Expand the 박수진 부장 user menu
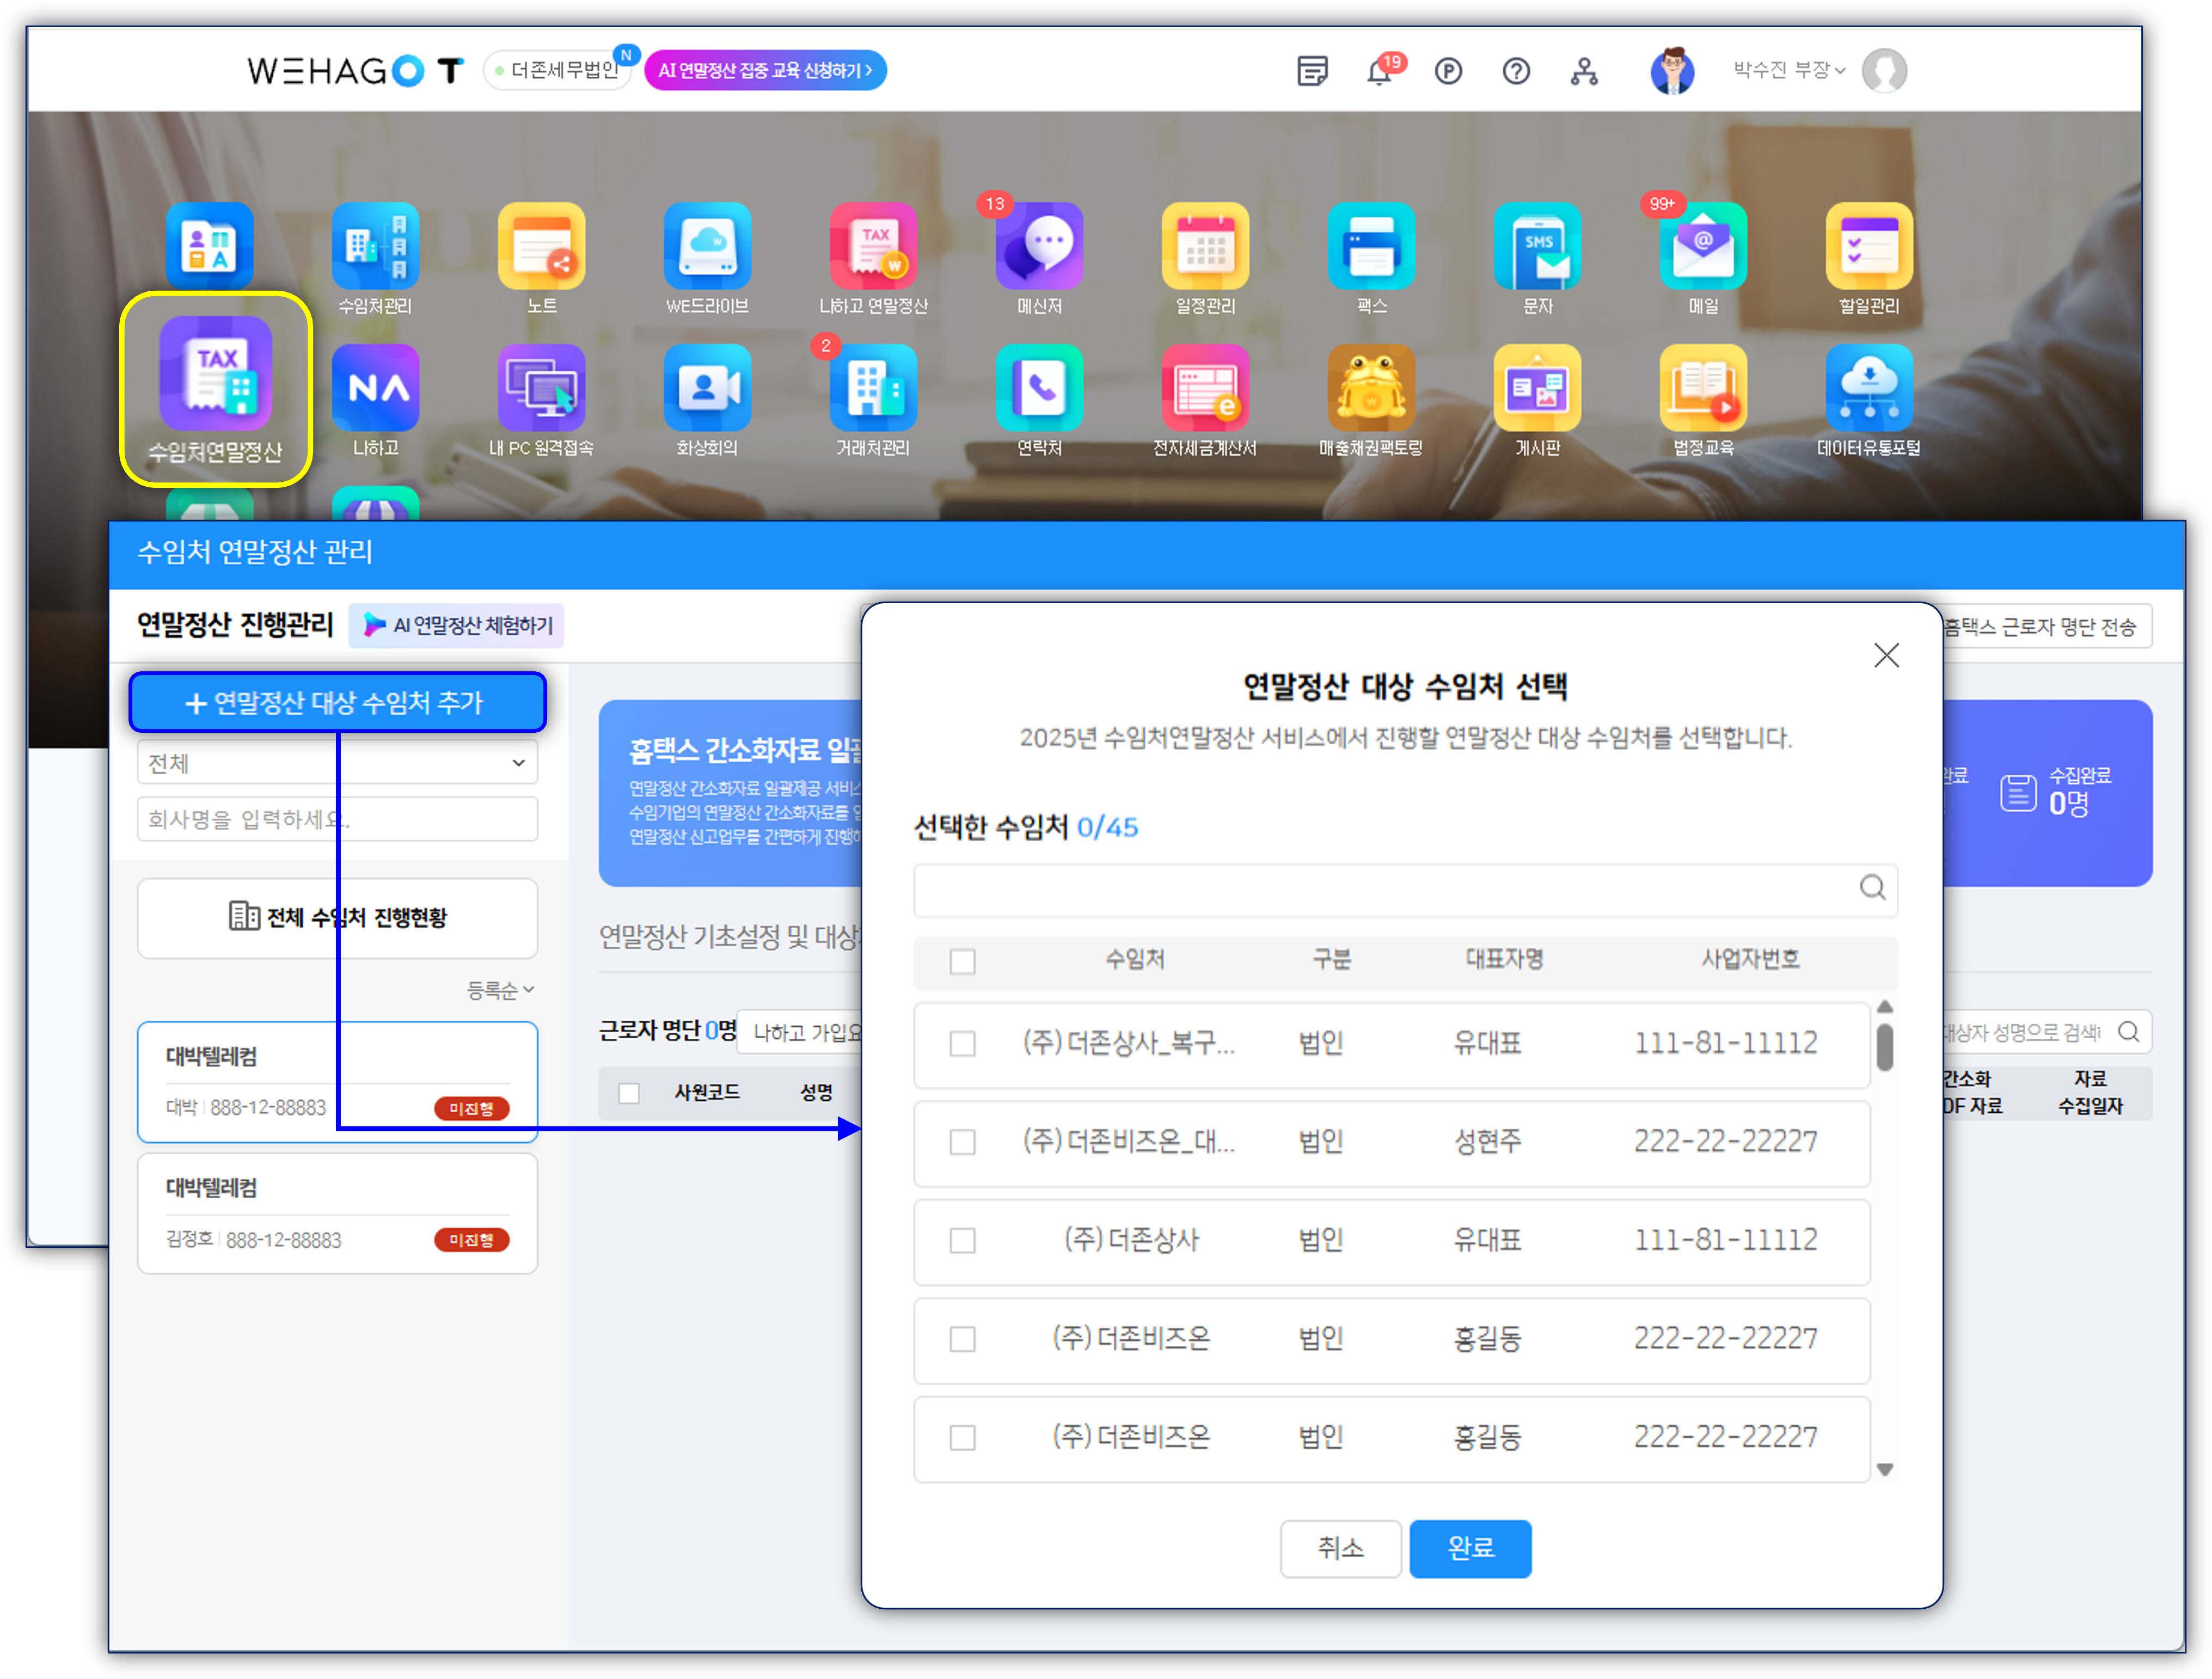The height and width of the screenshot is (1679, 2212). [1789, 70]
